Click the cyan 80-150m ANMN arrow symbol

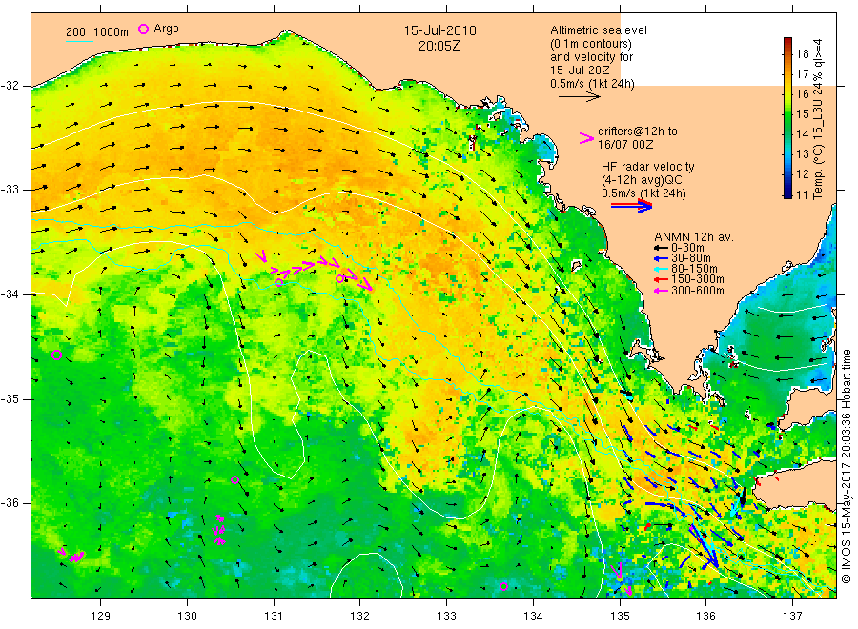tap(661, 269)
